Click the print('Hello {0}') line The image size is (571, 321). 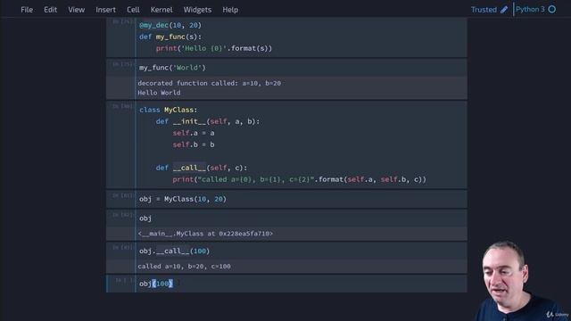click(x=214, y=48)
